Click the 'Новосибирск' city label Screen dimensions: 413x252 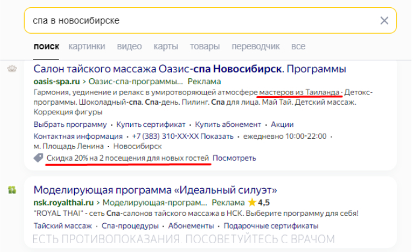point(137,146)
